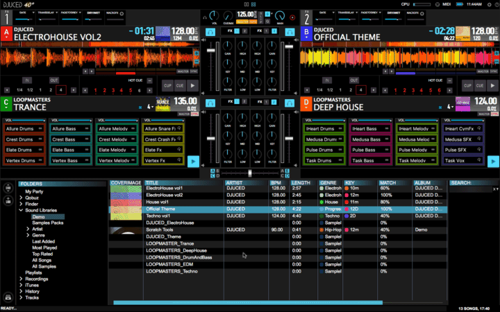Collapse the Sound Libraries folder
500x312 pixels.
tap(20, 210)
